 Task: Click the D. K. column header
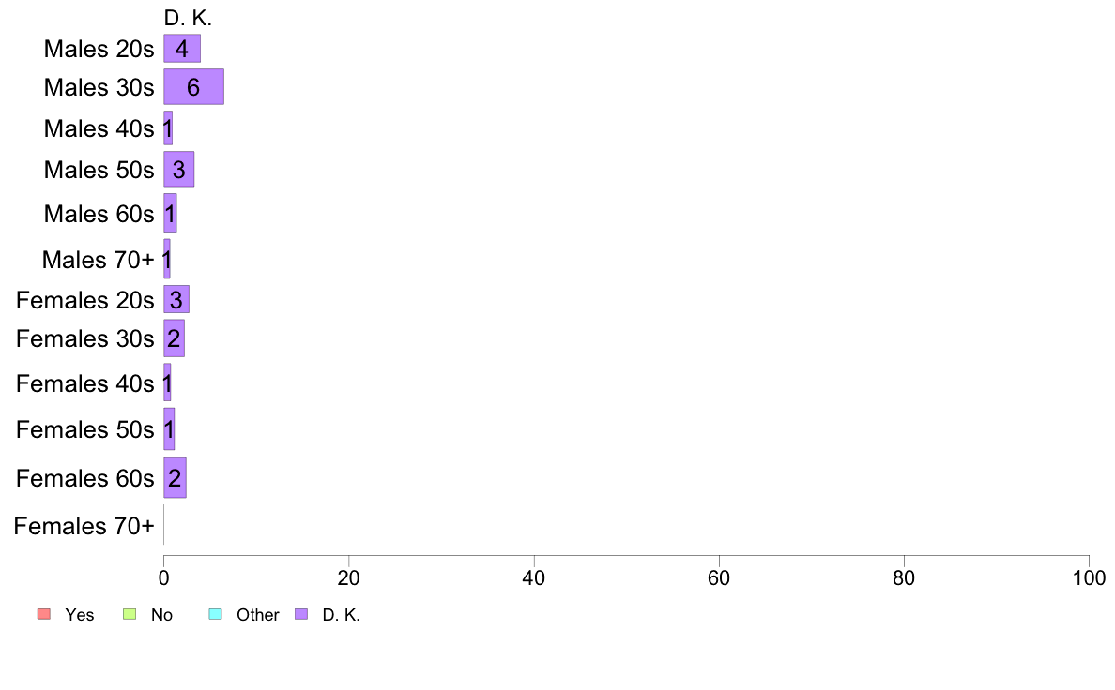(x=188, y=18)
